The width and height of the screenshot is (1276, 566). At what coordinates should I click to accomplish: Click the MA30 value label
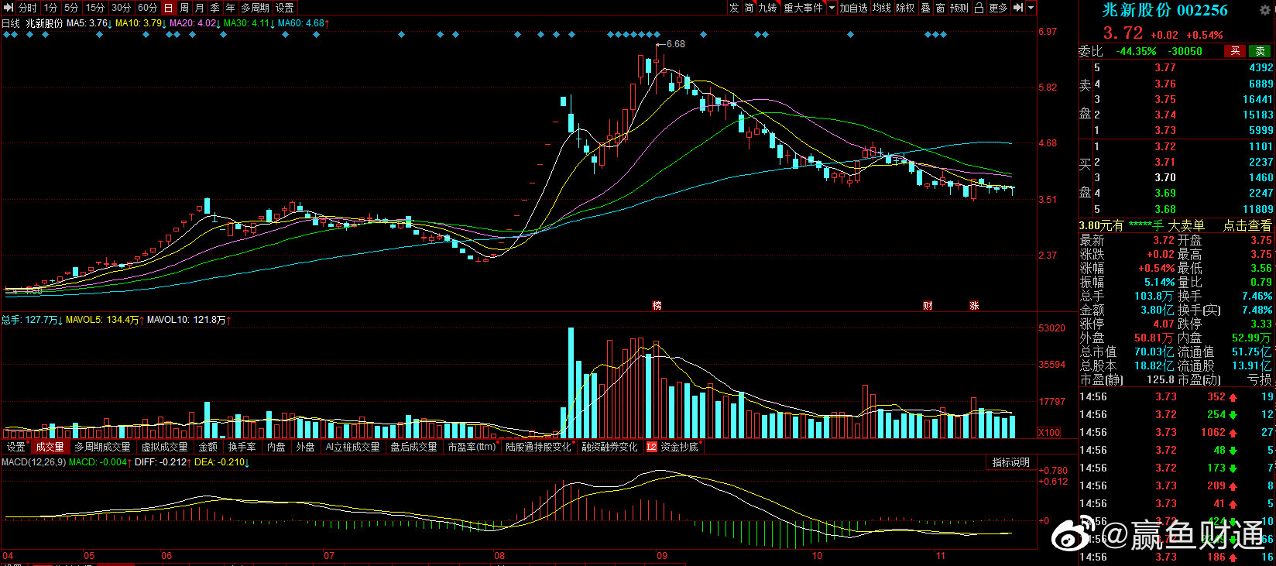[x=249, y=23]
